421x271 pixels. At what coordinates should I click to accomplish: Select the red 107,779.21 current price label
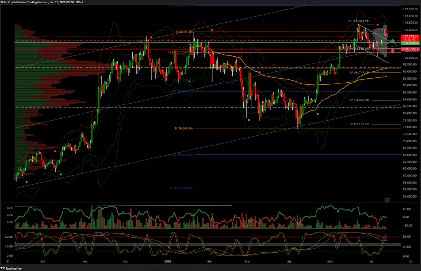click(409, 37)
